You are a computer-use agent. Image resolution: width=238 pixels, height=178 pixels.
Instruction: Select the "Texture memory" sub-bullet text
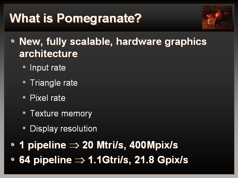click(x=61, y=113)
